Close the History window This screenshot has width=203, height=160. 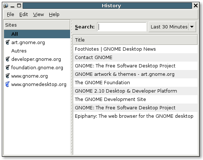pyautogui.click(x=196, y=5)
